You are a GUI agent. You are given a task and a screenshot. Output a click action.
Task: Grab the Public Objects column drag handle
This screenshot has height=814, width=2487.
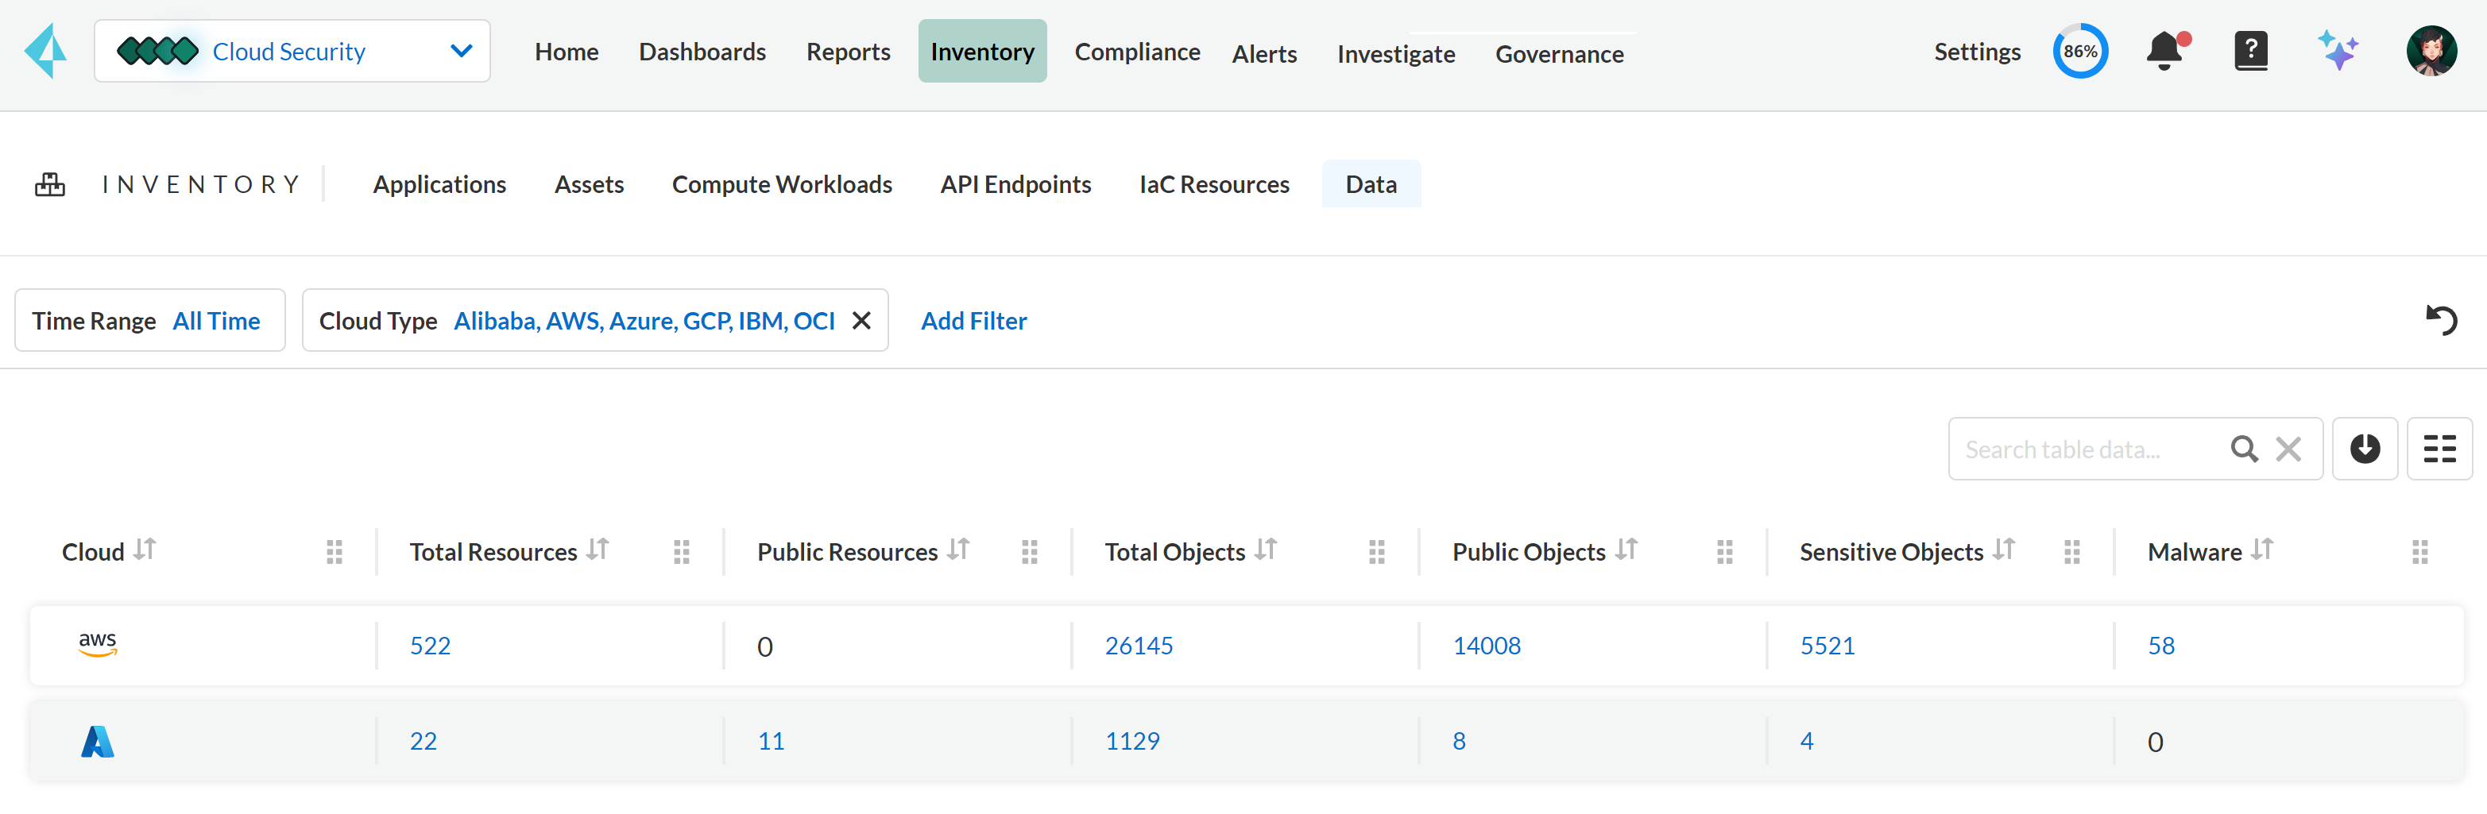pos(1724,552)
